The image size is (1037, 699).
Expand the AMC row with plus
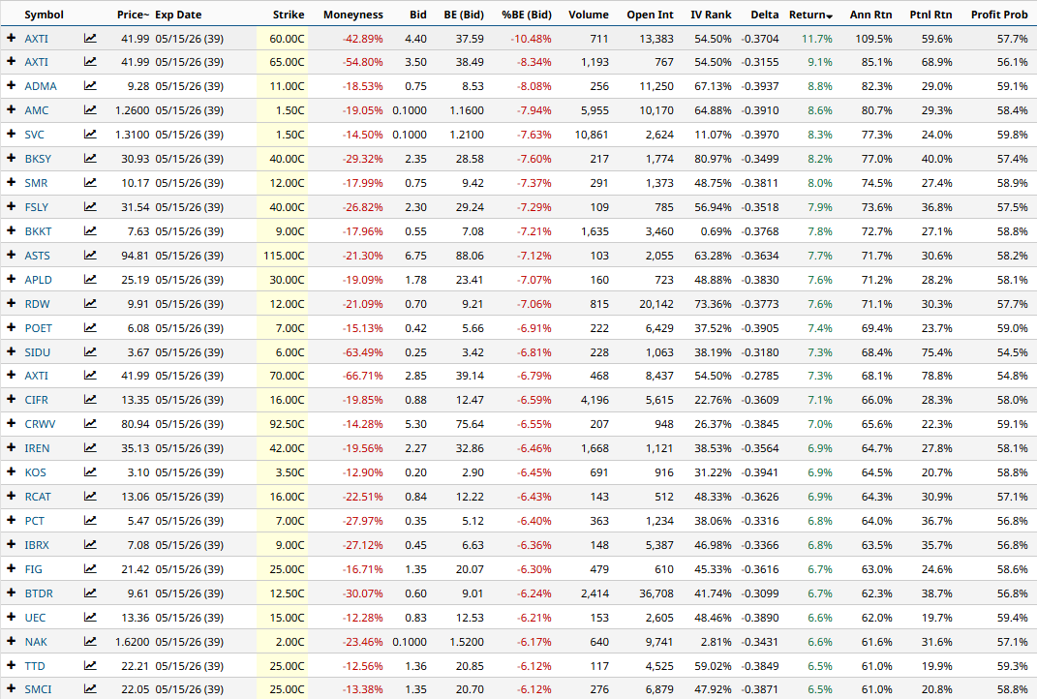11,109
